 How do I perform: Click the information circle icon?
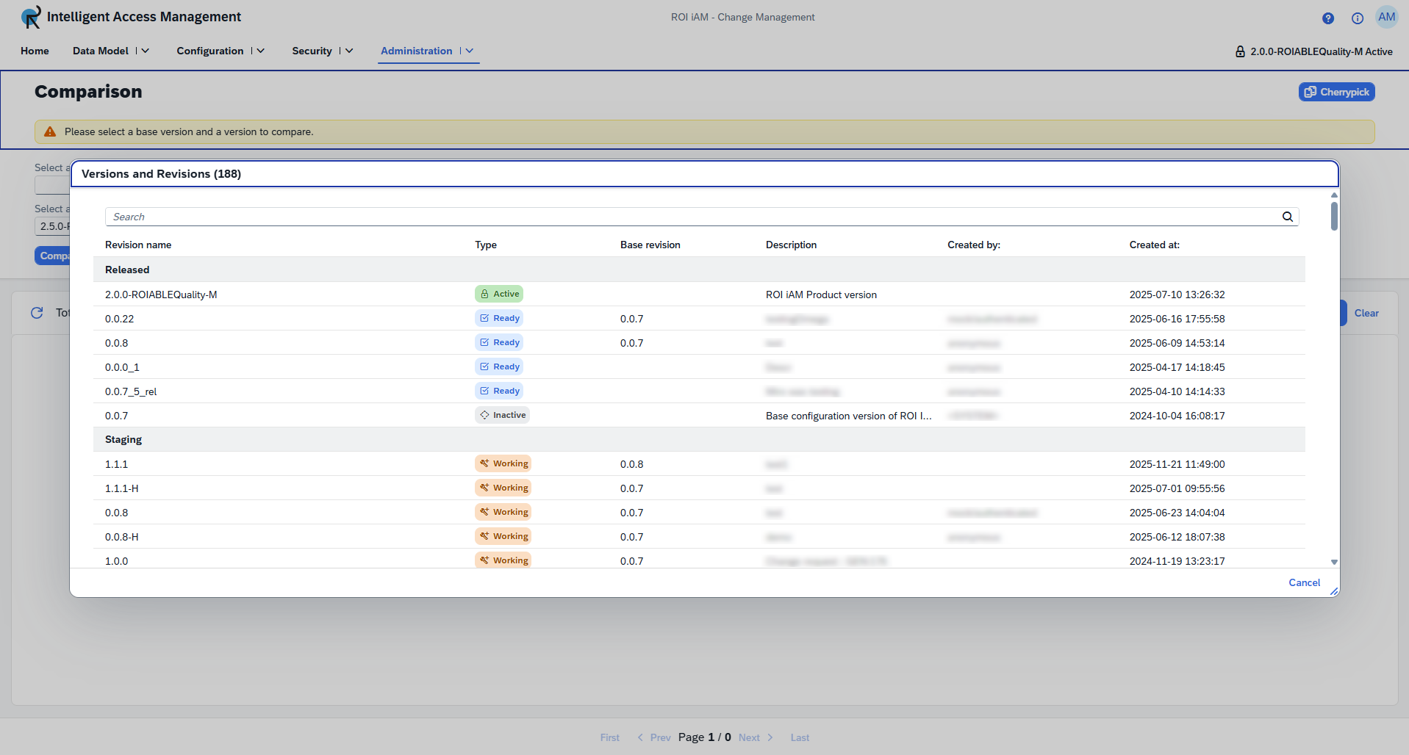click(x=1358, y=18)
